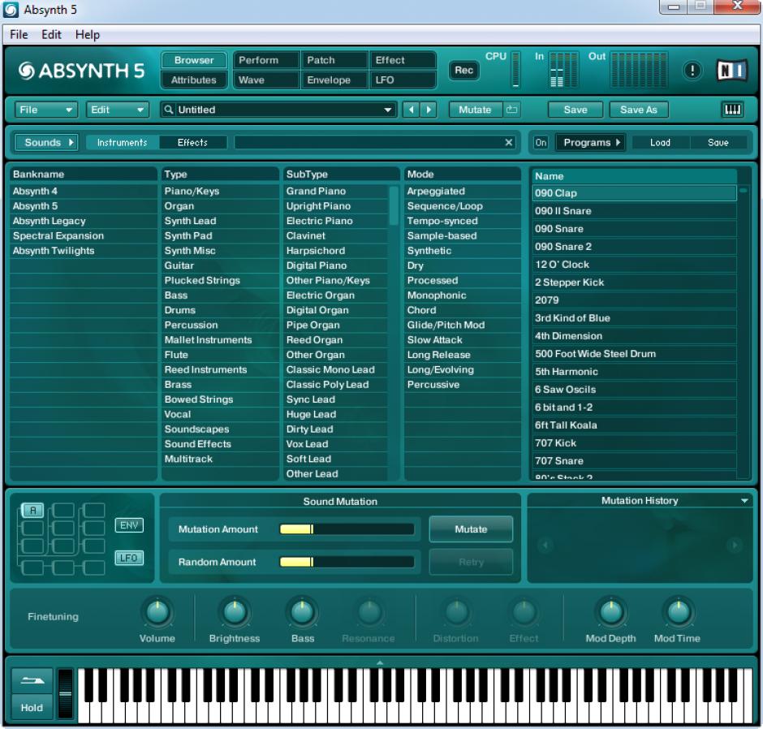Select Spectral Expansion bank
The width and height of the screenshot is (763, 729).
pyautogui.click(x=83, y=235)
